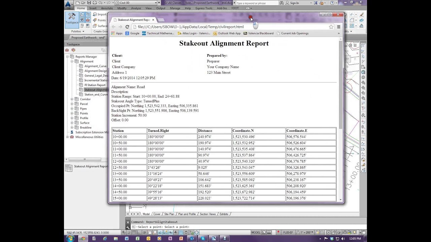
Task: Open the Annotate ribbon tab
Action: tap(107, 8)
